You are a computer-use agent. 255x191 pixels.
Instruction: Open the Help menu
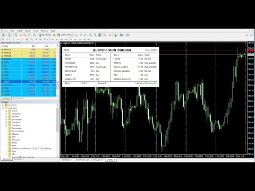coord(53,31)
